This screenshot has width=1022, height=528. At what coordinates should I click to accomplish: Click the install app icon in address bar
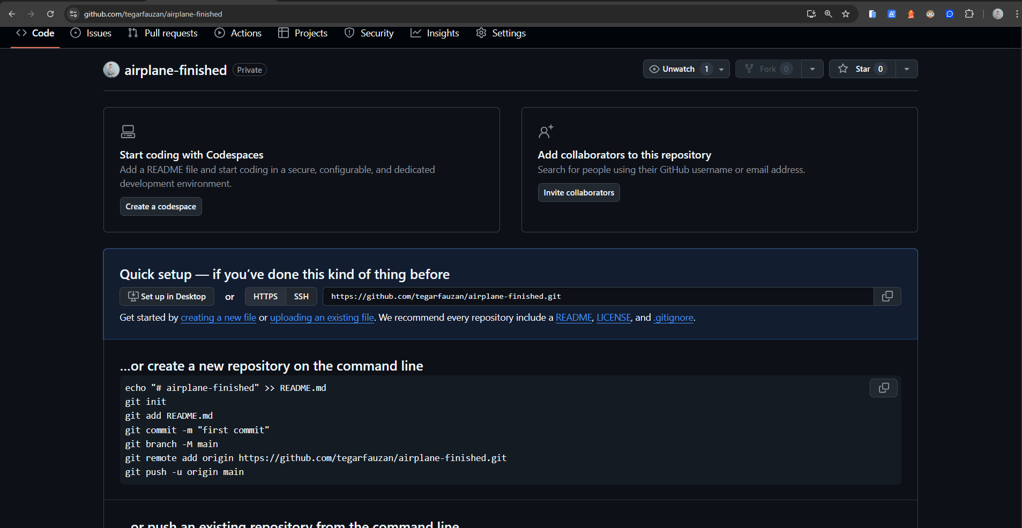point(811,14)
